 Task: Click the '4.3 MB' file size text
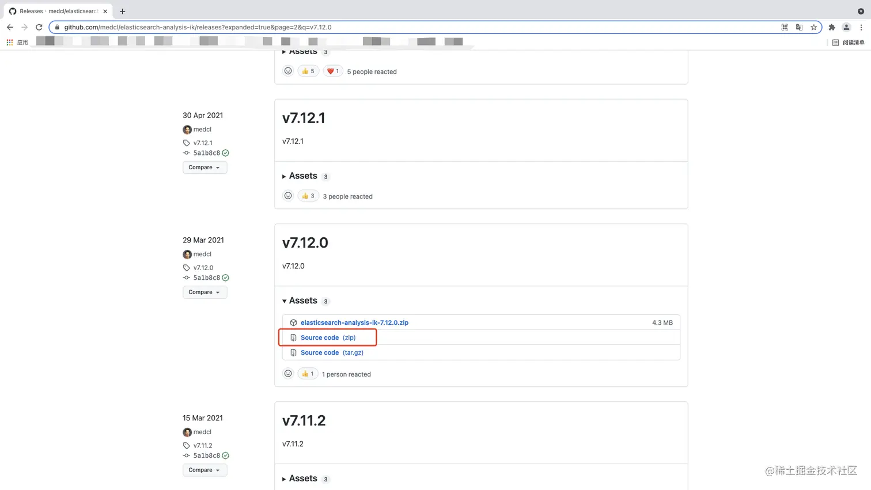[662, 322]
